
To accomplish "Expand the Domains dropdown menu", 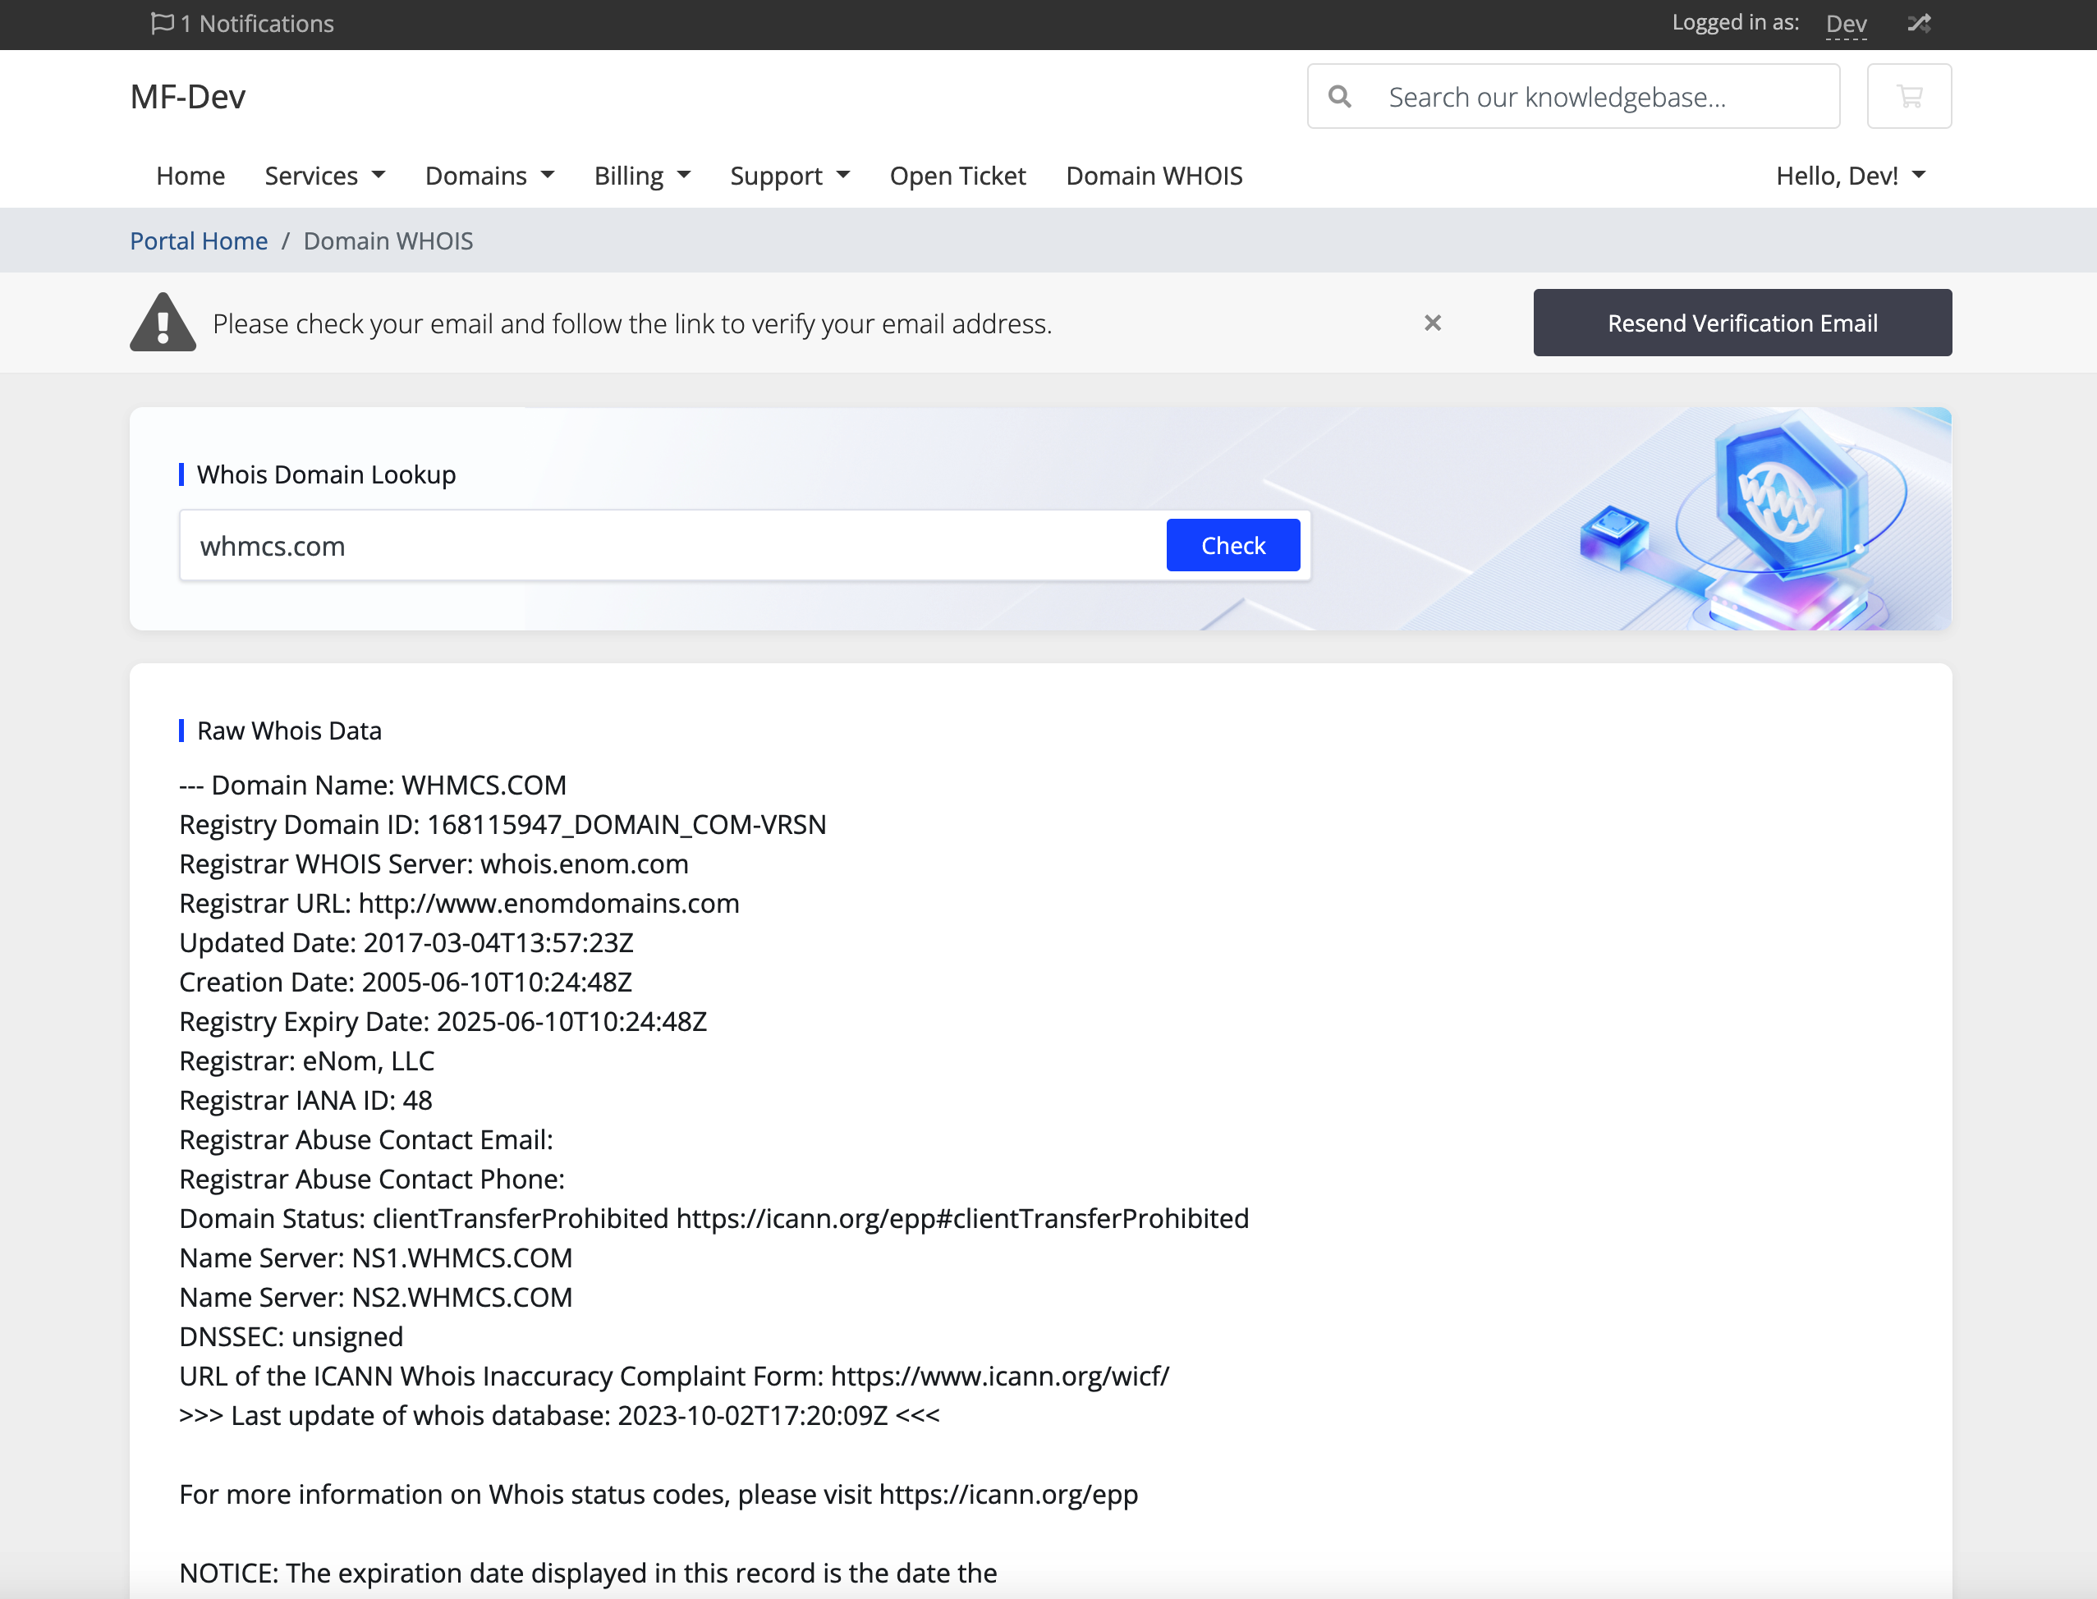I will (x=487, y=175).
